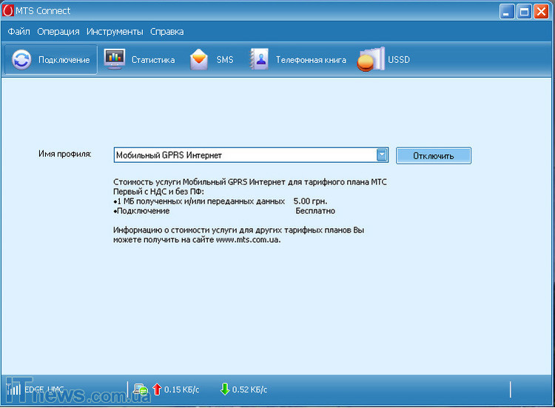The image size is (555, 408).
Task: Click the network computers icon in status bar
Action: pos(141,389)
